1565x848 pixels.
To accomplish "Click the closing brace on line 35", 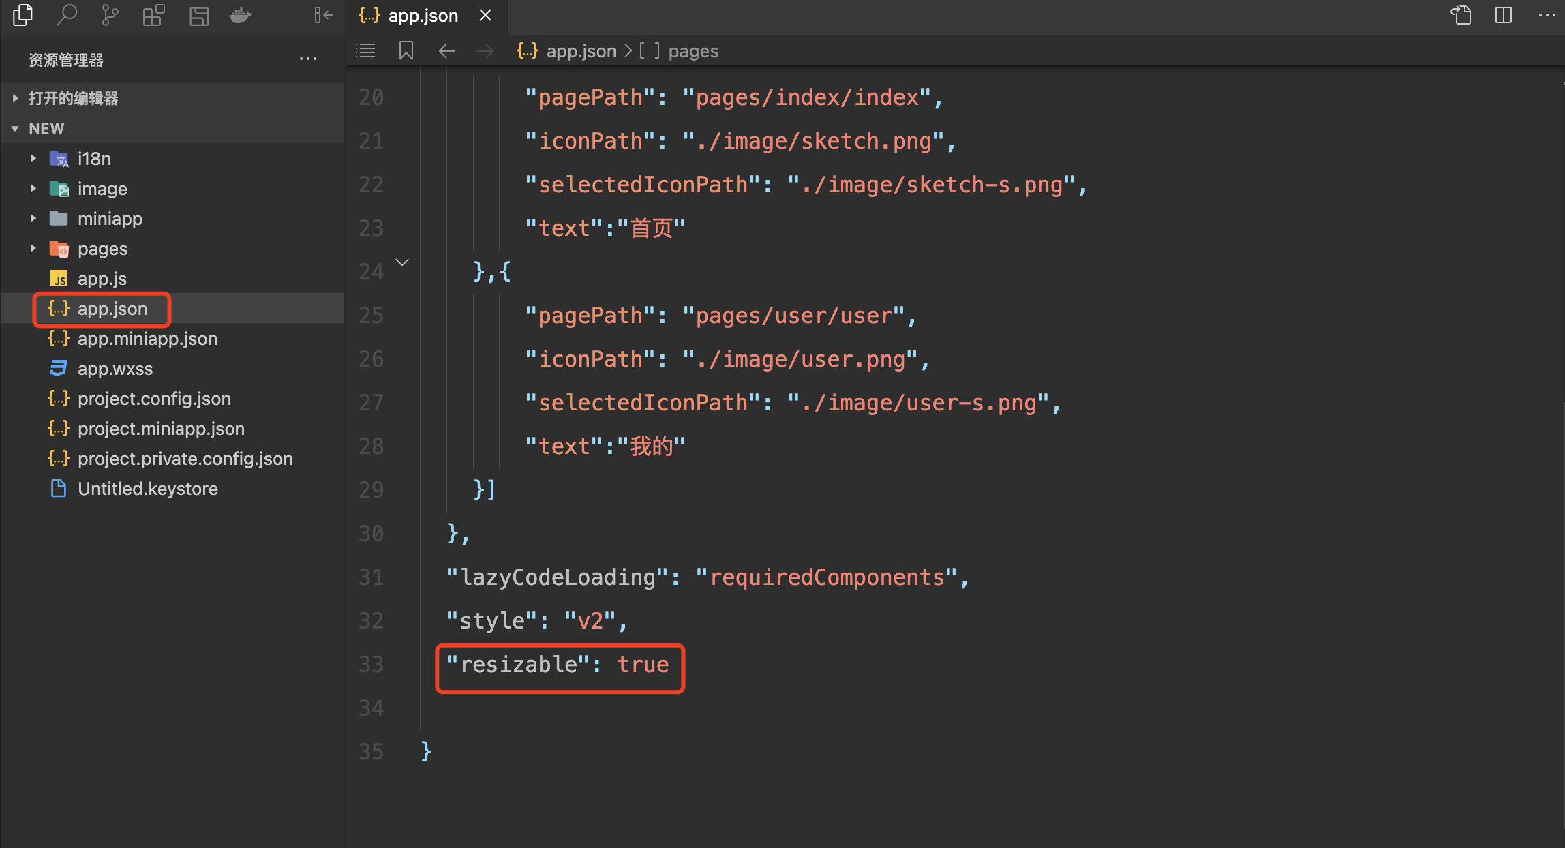I will tap(427, 751).
